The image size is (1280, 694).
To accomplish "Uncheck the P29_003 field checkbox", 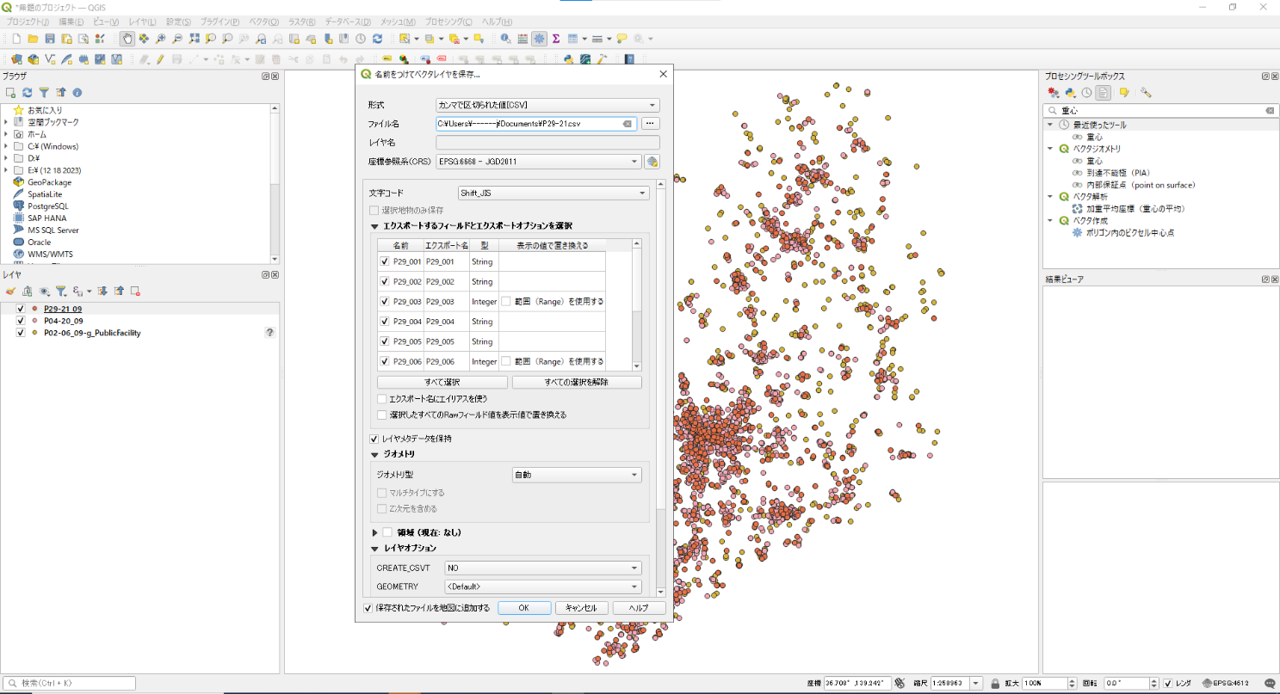I will pos(385,302).
